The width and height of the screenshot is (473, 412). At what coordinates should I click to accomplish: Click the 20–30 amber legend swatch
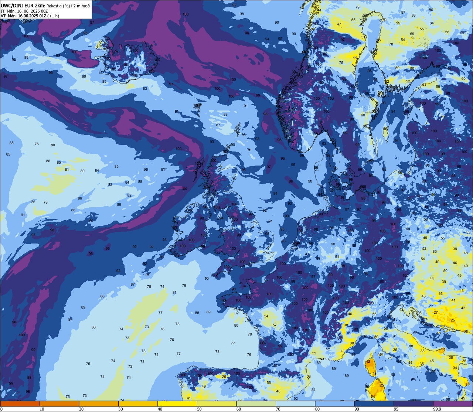click(99, 404)
